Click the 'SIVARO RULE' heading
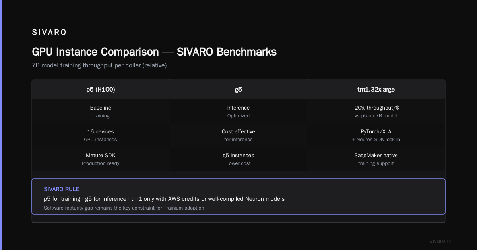 tap(62, 189)
